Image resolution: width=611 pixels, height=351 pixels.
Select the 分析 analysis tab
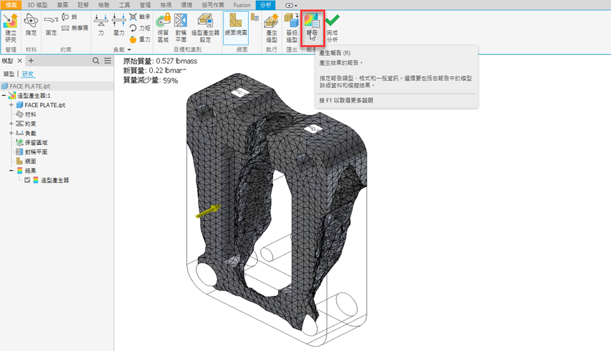pos(265,5)
